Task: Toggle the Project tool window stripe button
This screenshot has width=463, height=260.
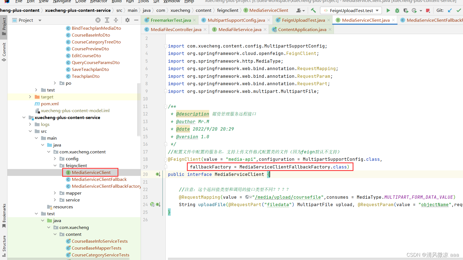Action: coord(4,27)
